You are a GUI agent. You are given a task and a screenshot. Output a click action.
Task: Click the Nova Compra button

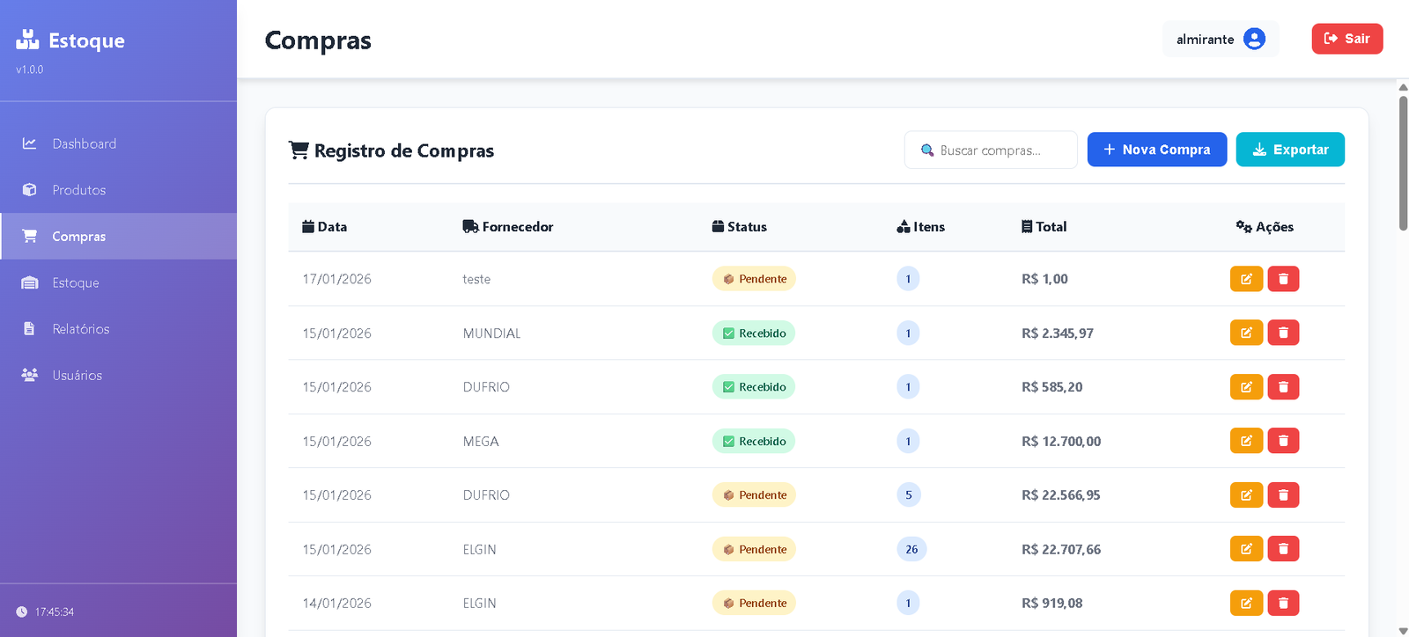pyautogui.click(x=1156, y=150)
